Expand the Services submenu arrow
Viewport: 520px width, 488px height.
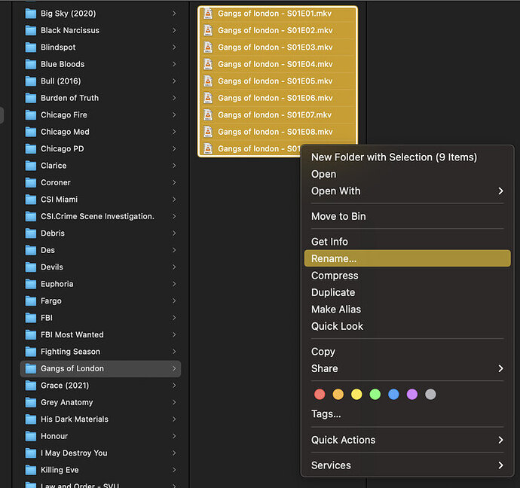[500, 465]
